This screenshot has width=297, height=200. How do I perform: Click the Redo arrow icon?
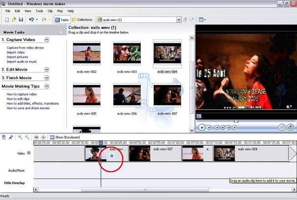tap(44, 20)
